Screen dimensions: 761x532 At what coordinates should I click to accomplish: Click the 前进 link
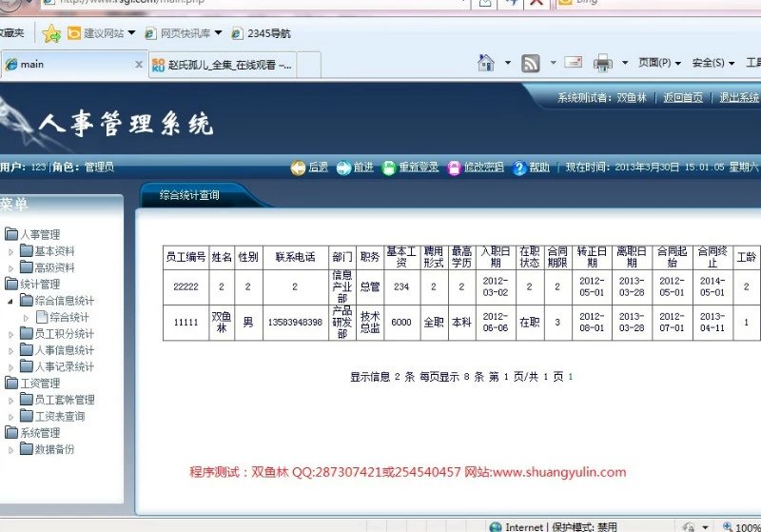point(363,167)
